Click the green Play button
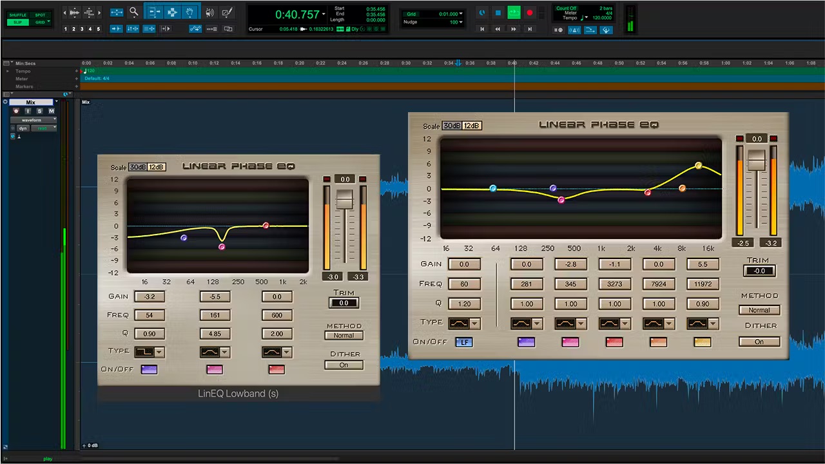This screenshot has width=825, height=464. (x=514, y=12)
